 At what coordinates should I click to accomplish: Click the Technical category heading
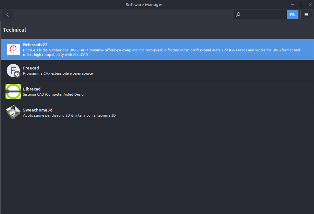14,30
